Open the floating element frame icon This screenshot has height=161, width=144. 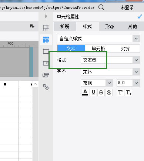click(46, 51)
